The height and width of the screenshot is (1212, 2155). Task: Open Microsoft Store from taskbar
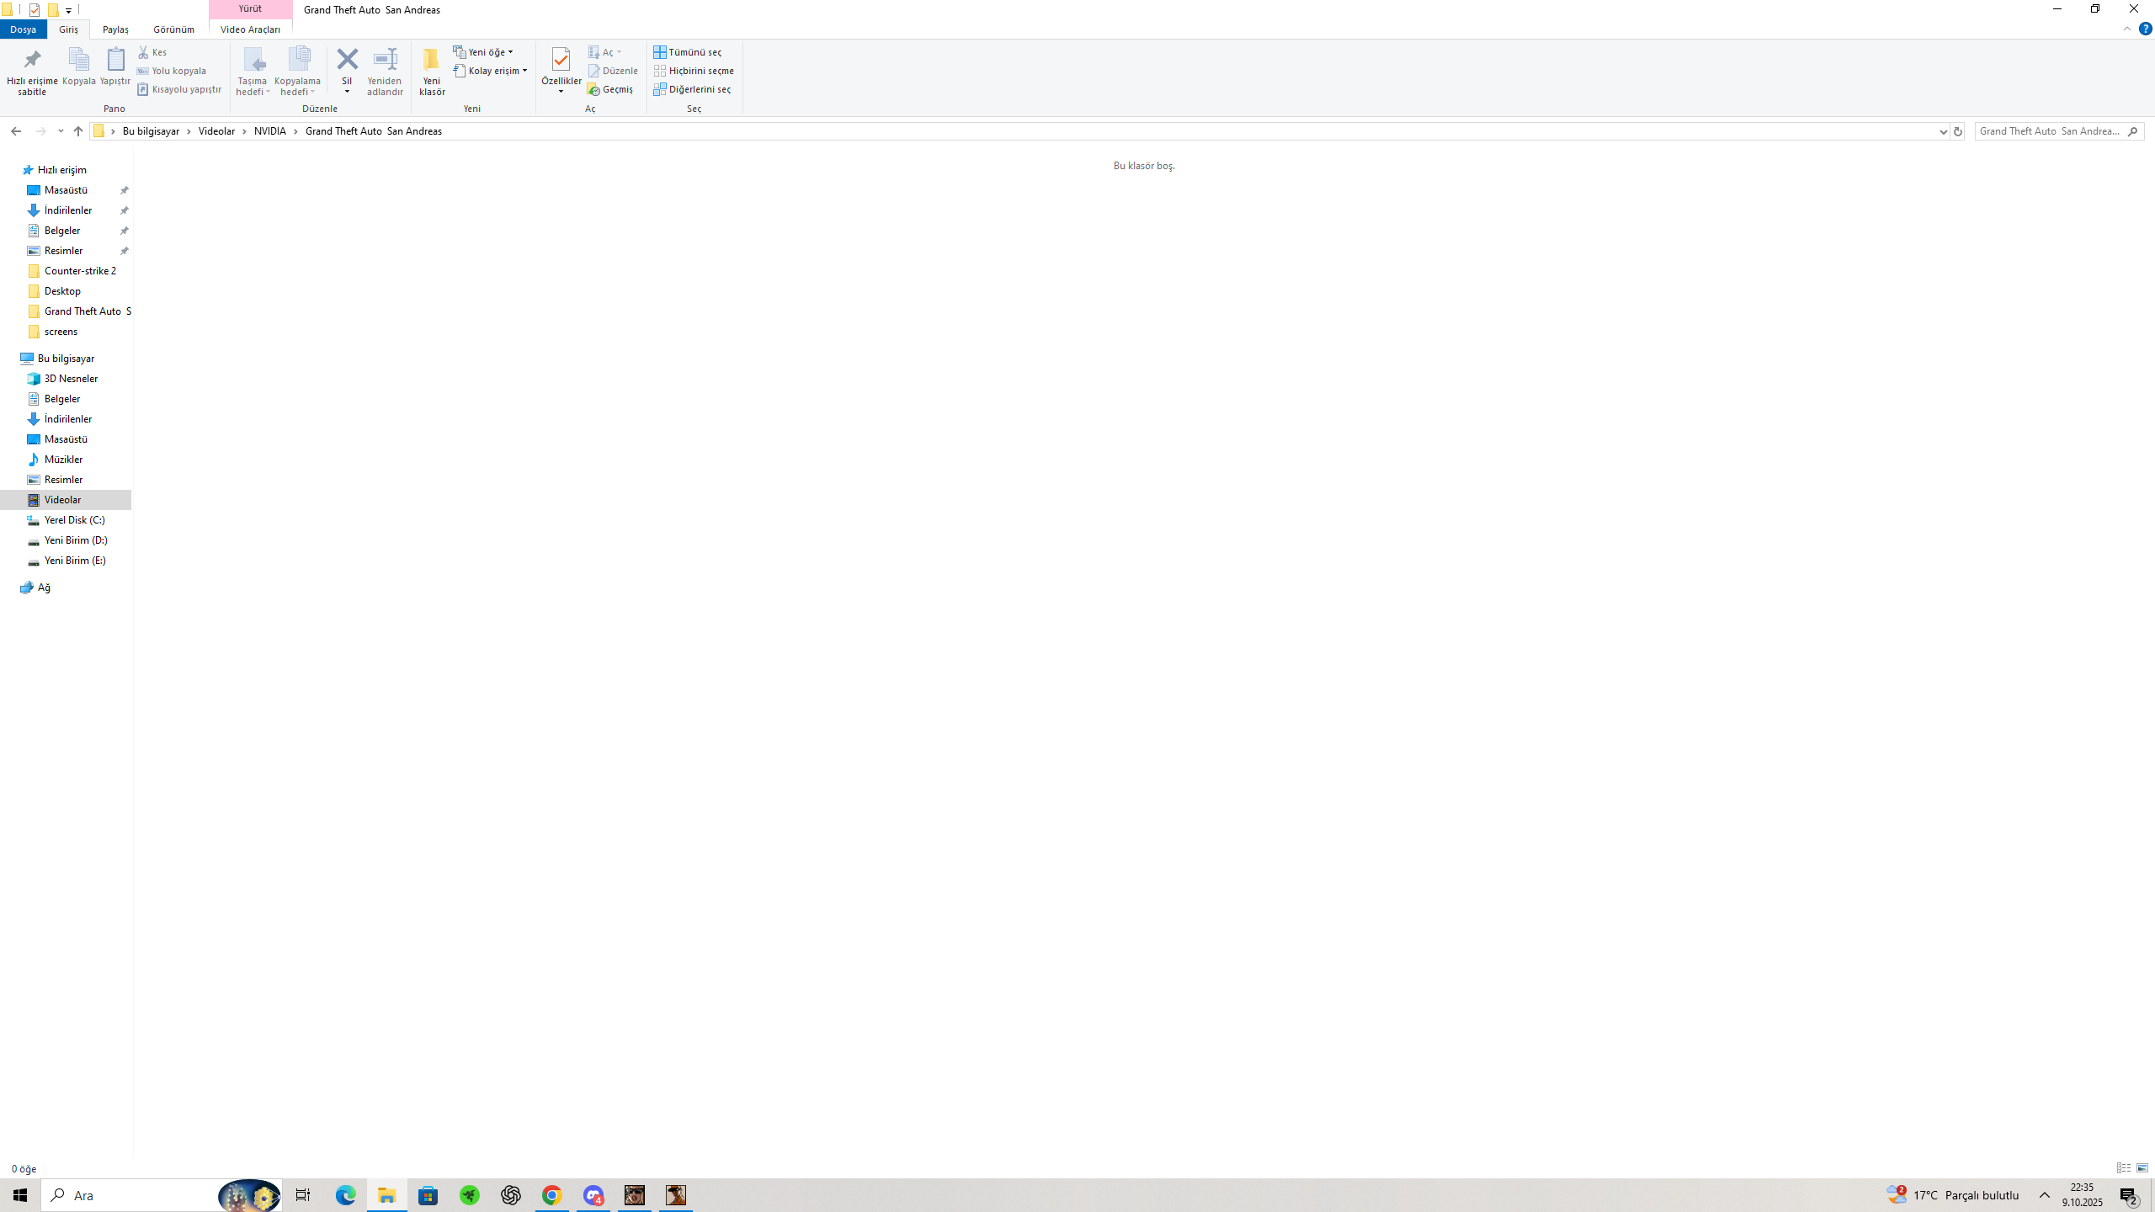click(x=428, y=1195)
